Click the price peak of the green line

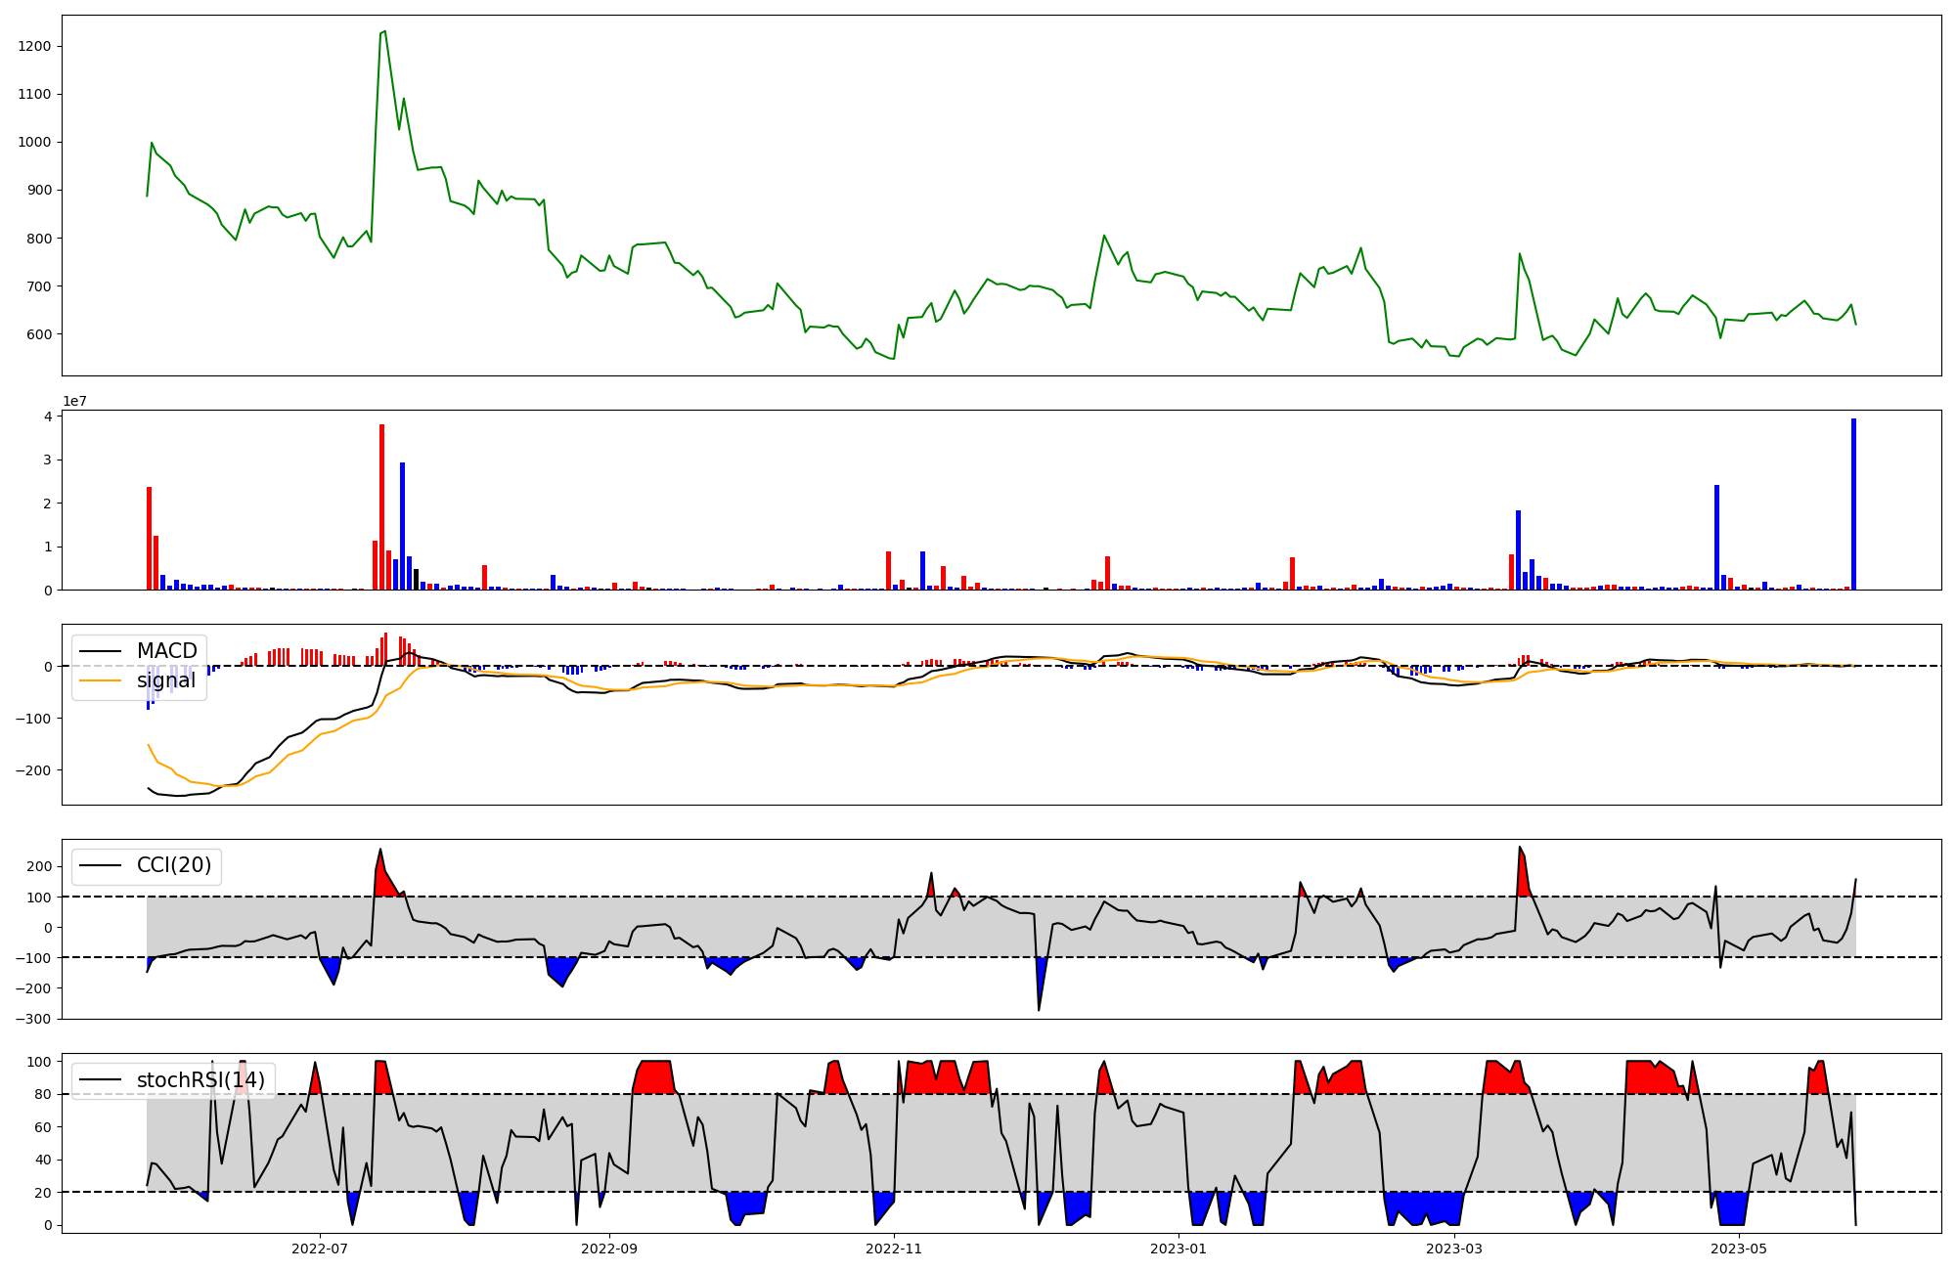pyautogui.click(x=384, y=31)
